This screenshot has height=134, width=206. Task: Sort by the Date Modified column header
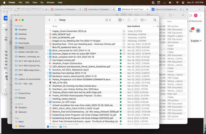tap(134, 26)
